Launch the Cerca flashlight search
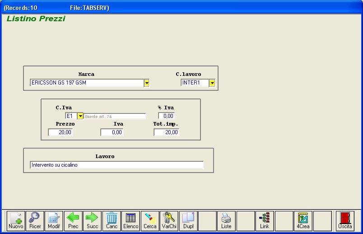This screenshot has height=234, width=363. tap(150, 221)
